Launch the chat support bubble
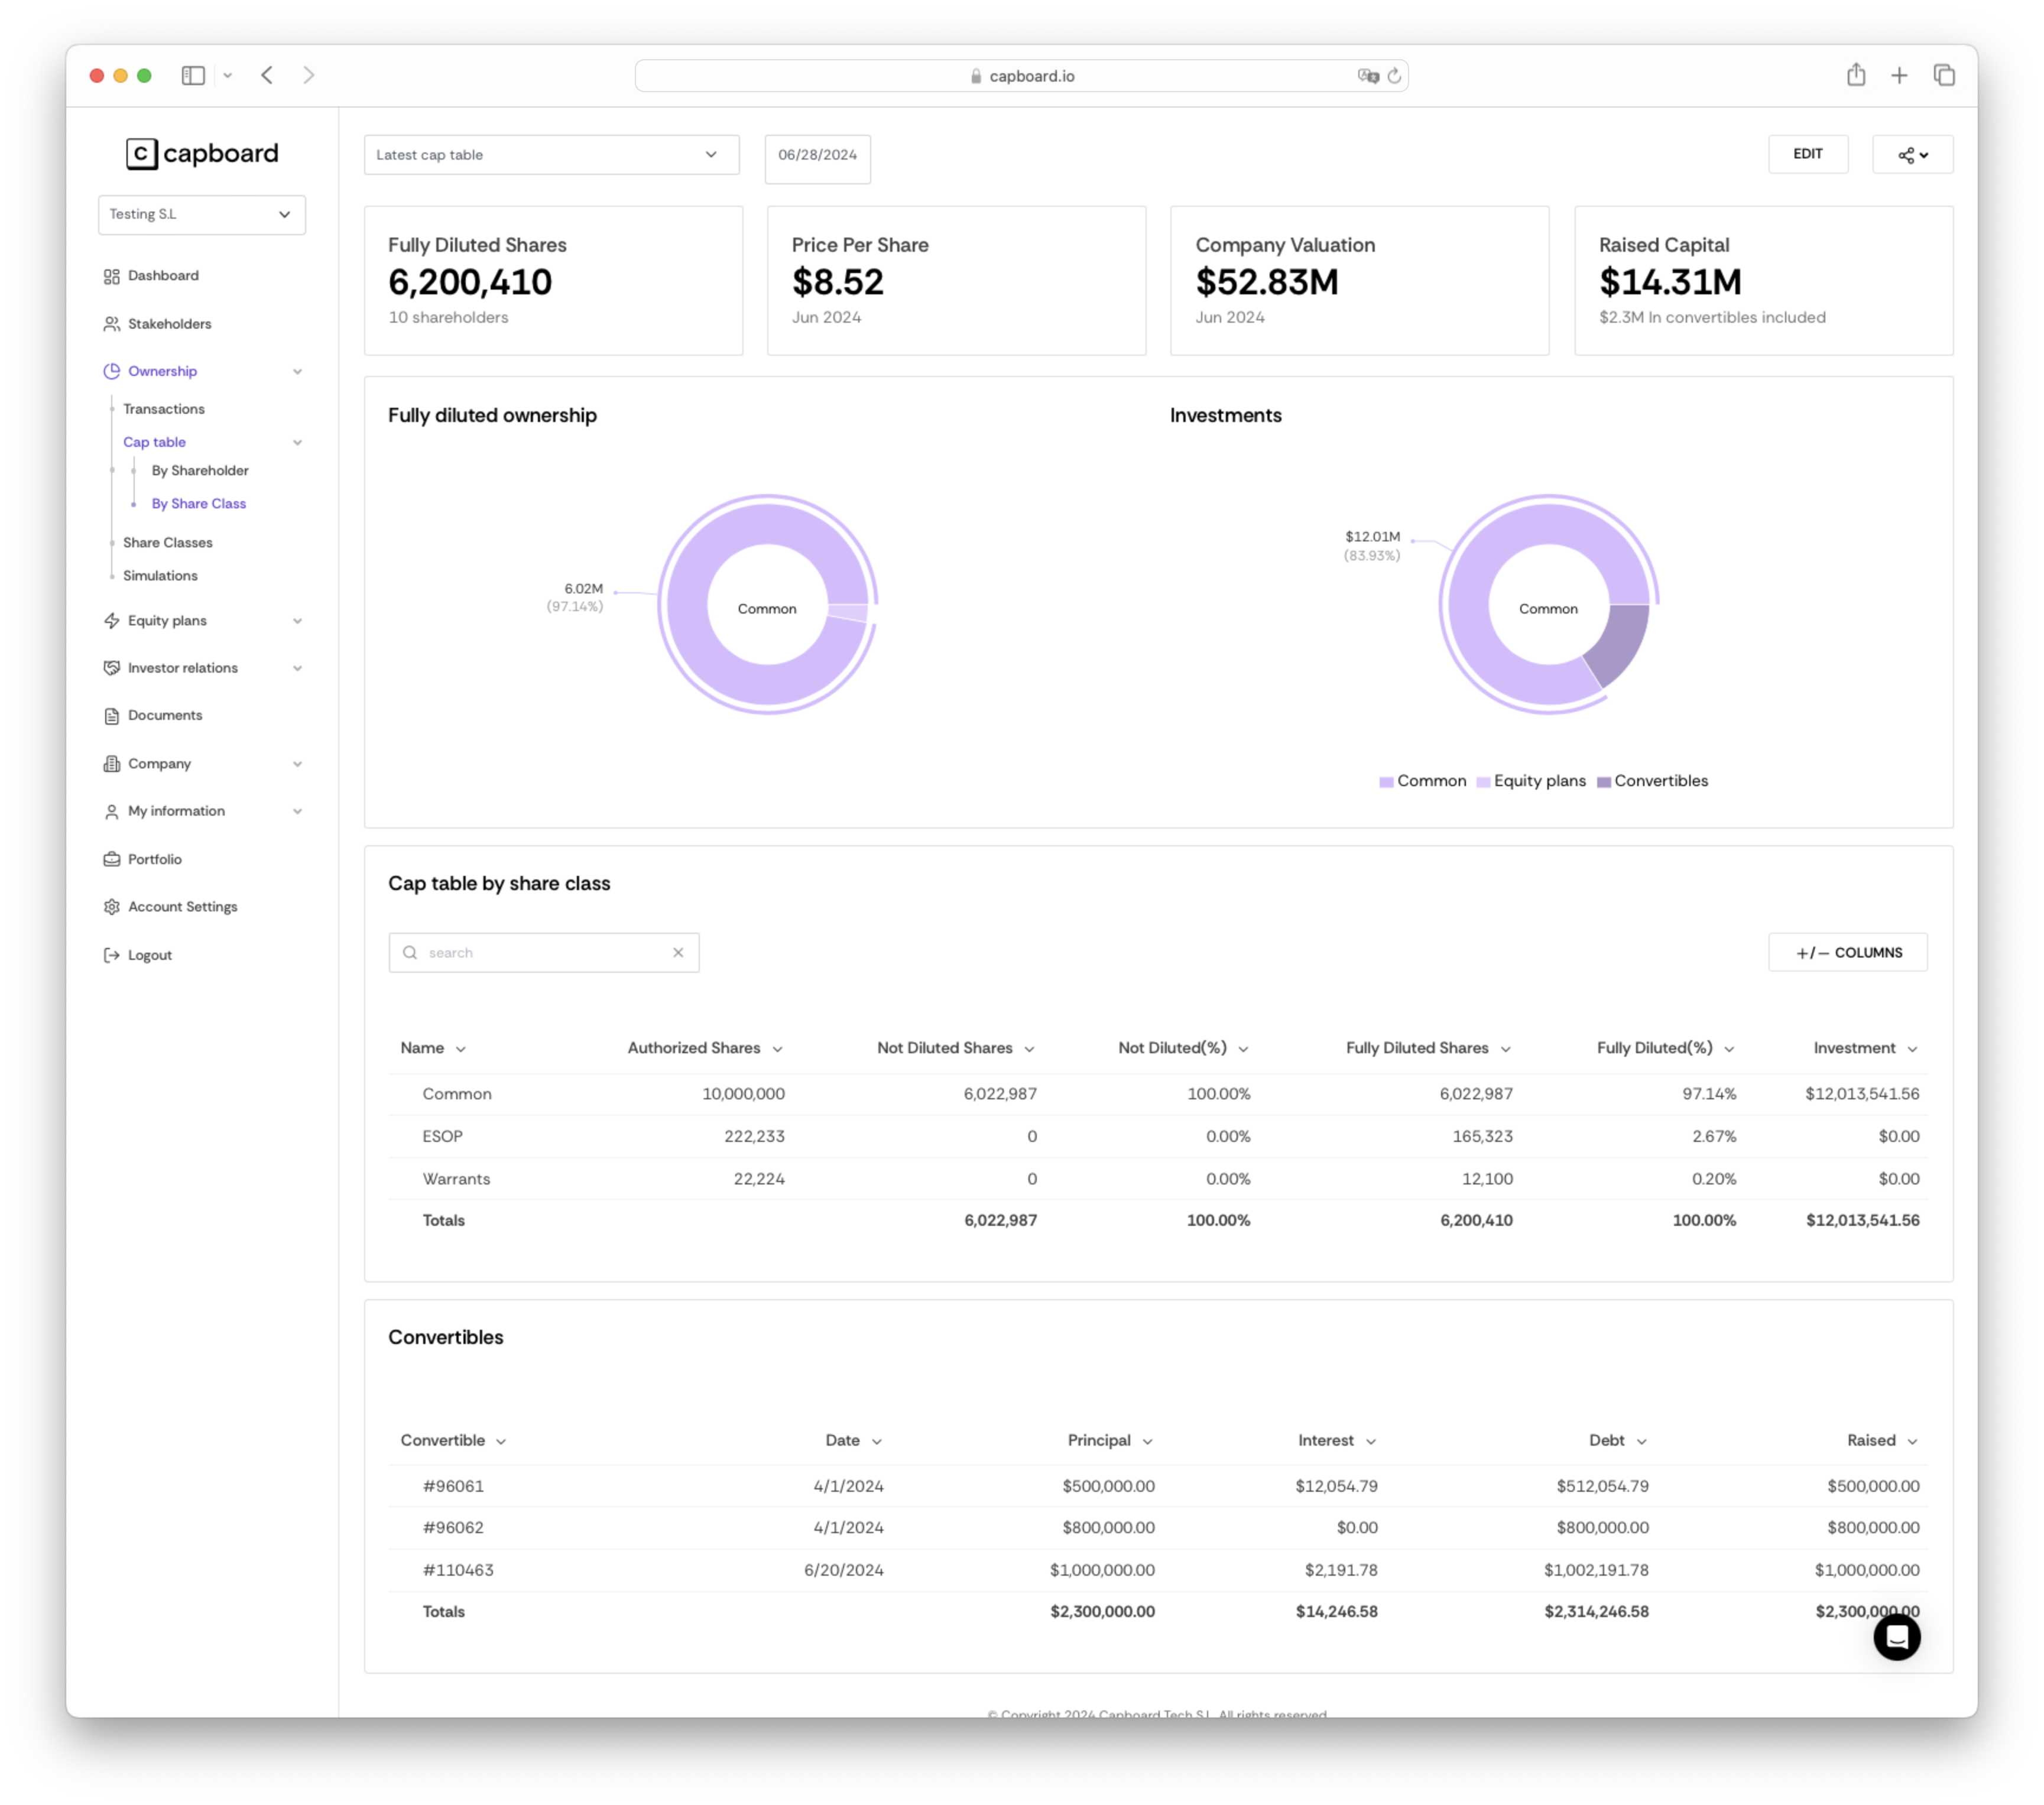This screenshot has width=2044, height=1805. 1897,1637
